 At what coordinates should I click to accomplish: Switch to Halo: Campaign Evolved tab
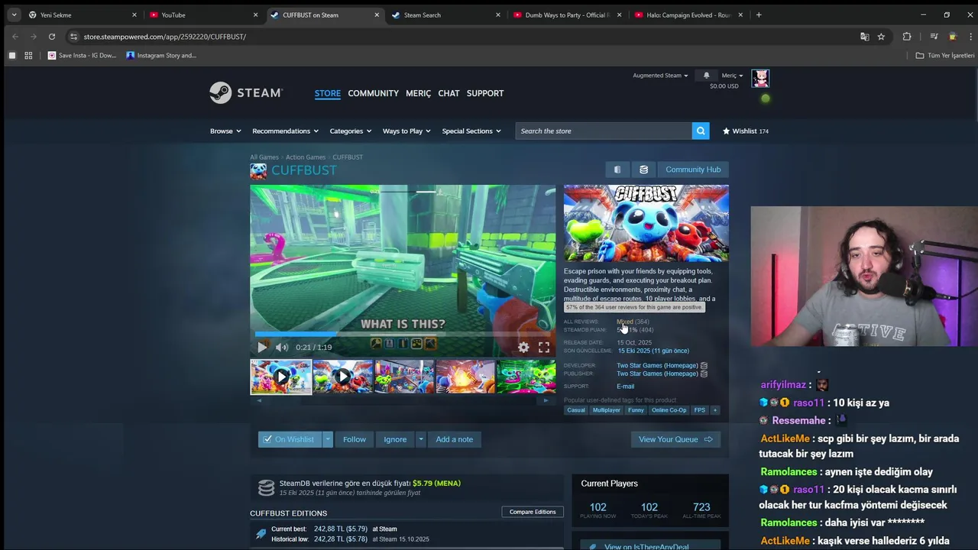688,15
